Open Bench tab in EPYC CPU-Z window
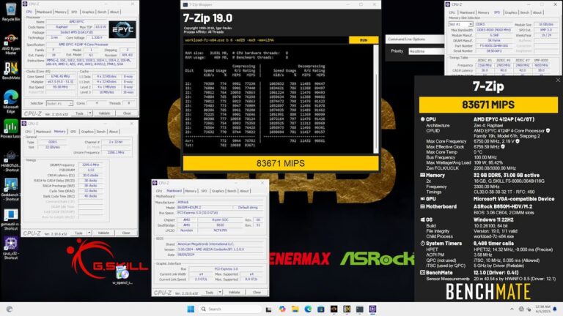The height and width of the screenshot is (316, 563). coord(102,12)
